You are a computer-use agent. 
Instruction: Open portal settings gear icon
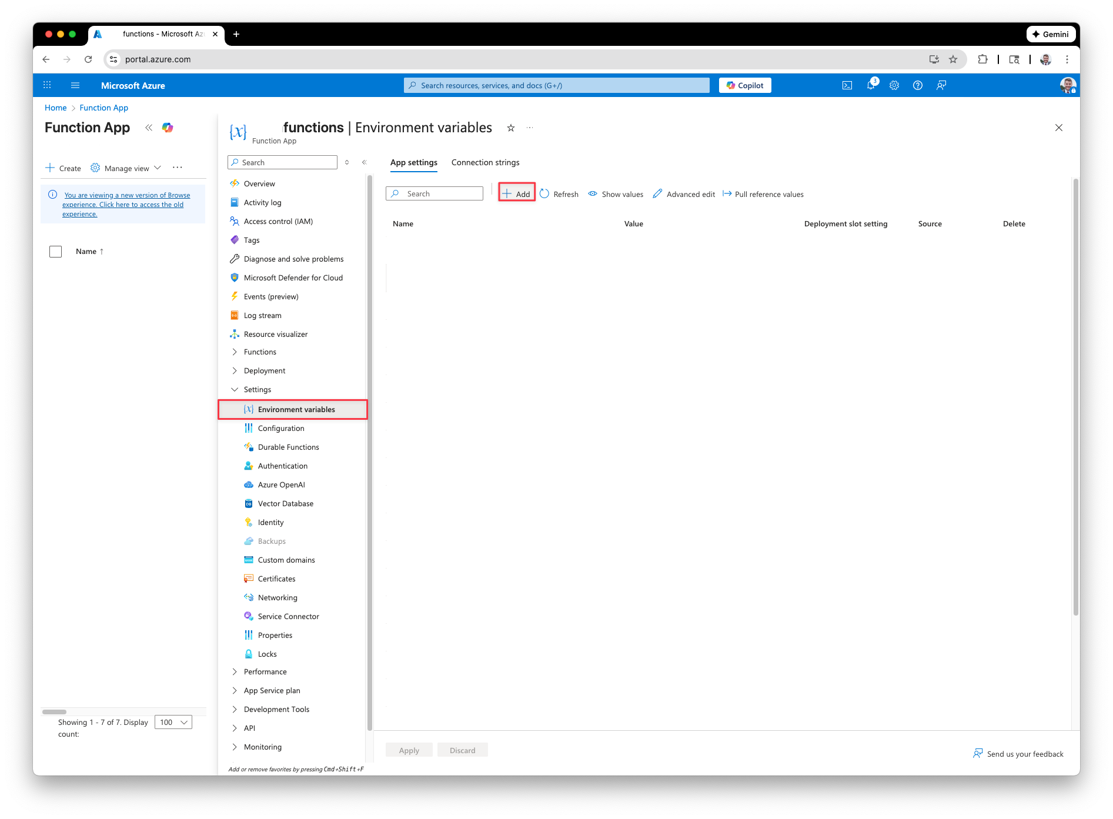point(894,85)
